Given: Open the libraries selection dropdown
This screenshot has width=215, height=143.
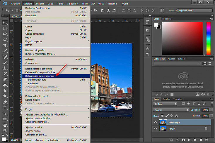Looking at the screenshot, I should 177,64.
